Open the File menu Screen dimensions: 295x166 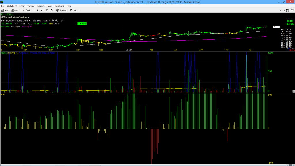(x=3, y=6)
